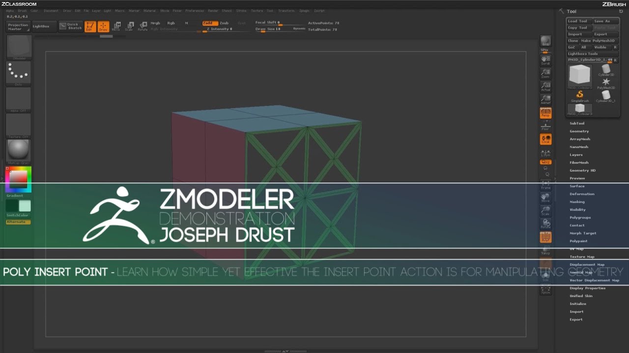
Task: Enable Mrgb painting mode
Action: (x=155, y=23)
